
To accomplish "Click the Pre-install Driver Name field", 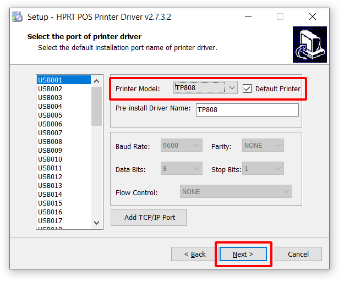I will (x=247, y=110).
